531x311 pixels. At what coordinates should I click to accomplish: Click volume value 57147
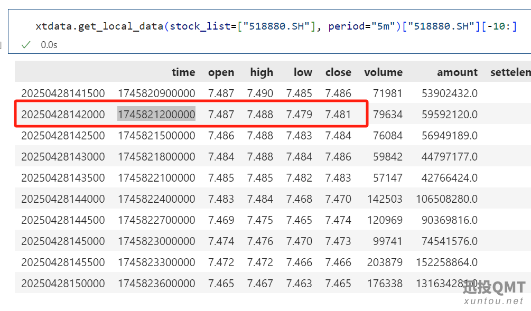[x=388, y=177]
